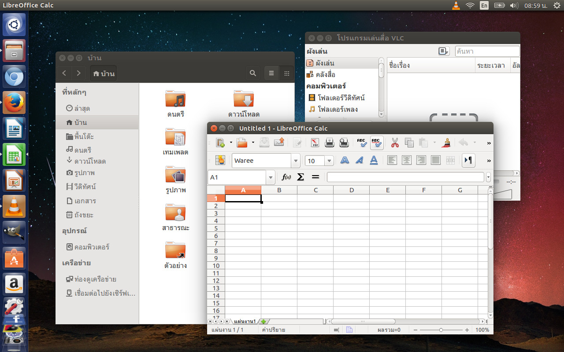Open the ดนตรี folder icon in Files
The image size is (564, 352).
point(175,99)
